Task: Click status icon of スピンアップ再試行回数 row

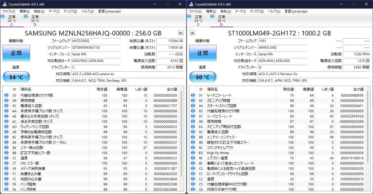Action: point(193,127)
